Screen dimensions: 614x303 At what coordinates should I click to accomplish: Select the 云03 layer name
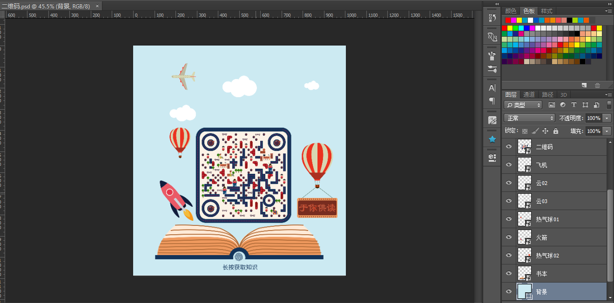[x=542, y=201]
